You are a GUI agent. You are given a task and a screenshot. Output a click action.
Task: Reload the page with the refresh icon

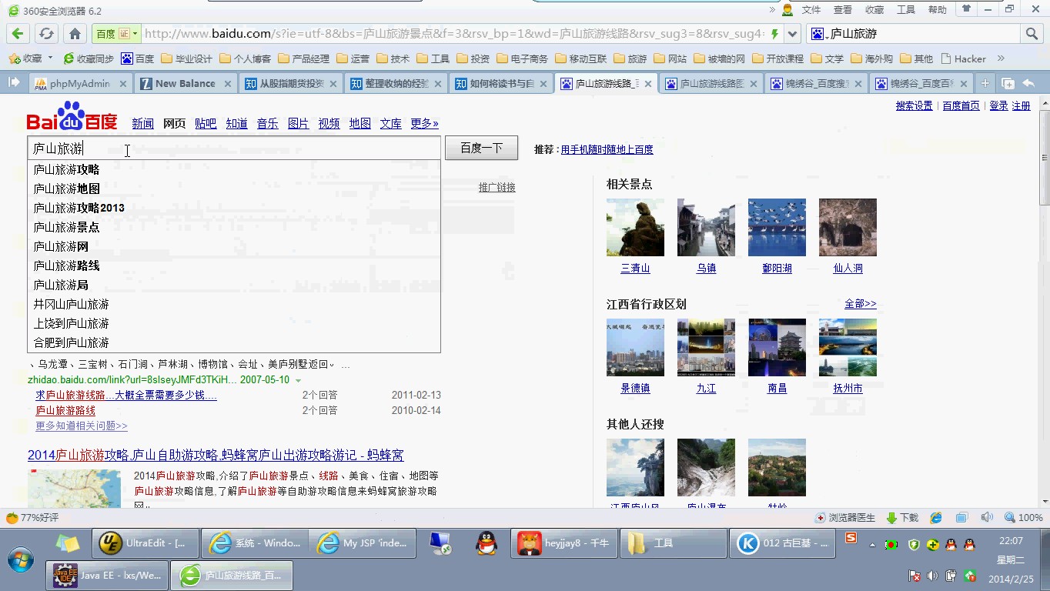click(46, 34)
